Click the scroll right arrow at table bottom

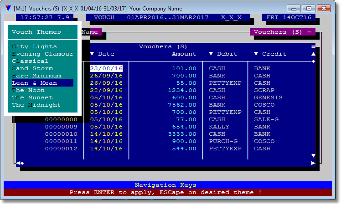(x=313, y=163)
